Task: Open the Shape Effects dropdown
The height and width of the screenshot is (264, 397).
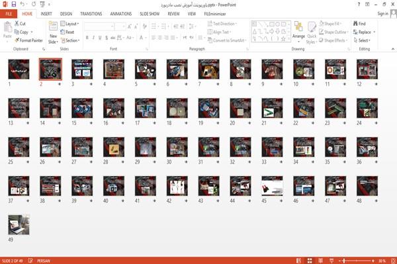Action: [333, 40]
